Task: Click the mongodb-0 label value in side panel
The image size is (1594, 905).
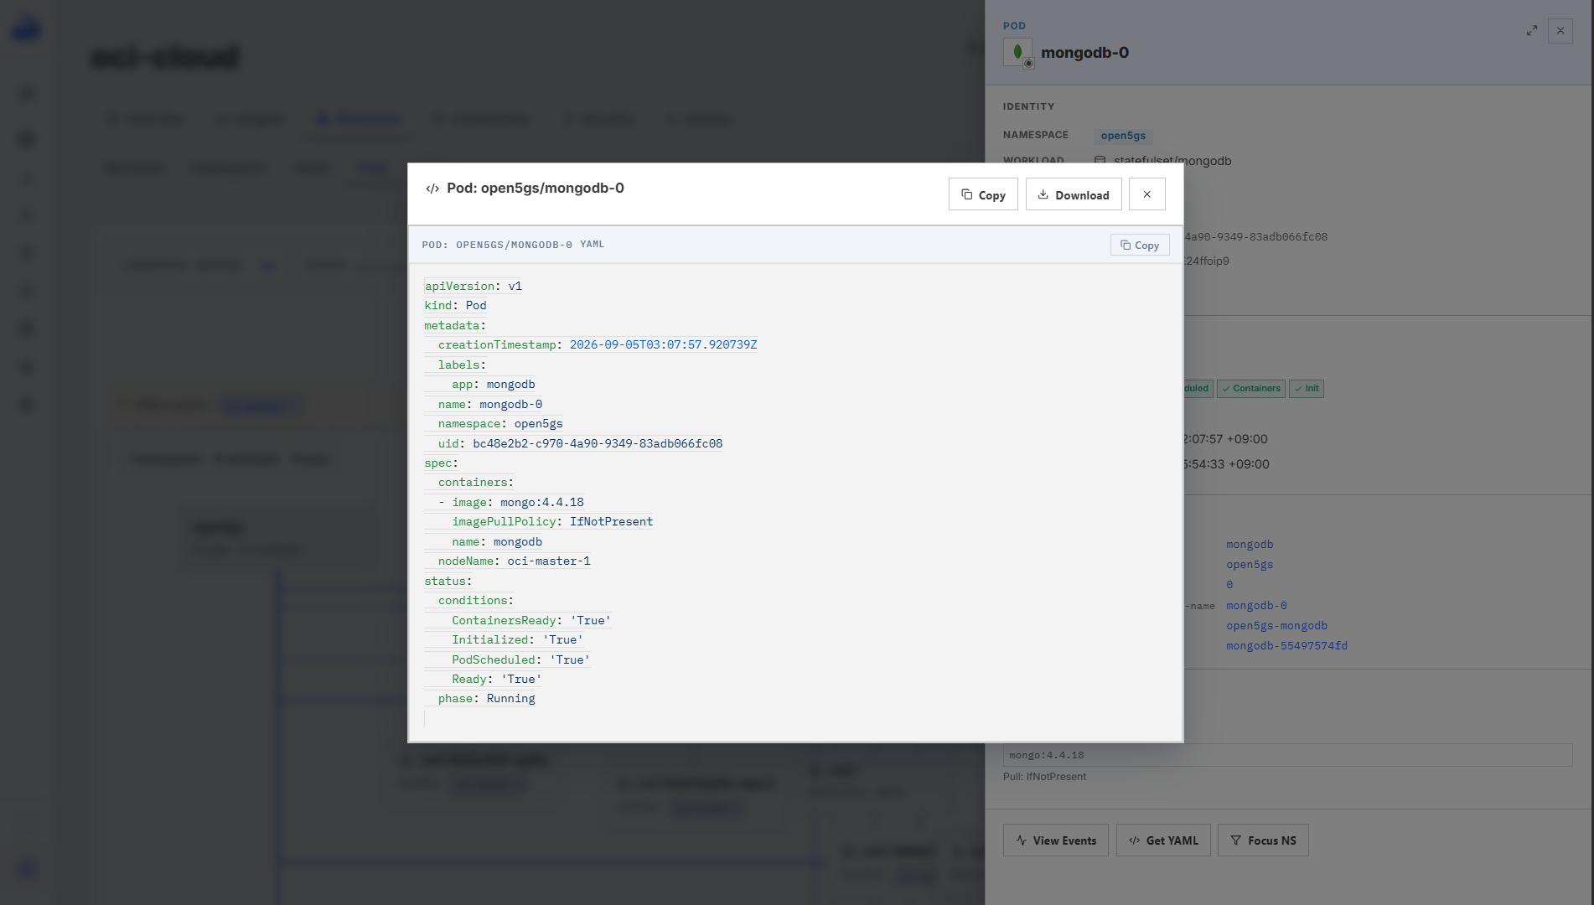Action: (x=1256, y=606)
